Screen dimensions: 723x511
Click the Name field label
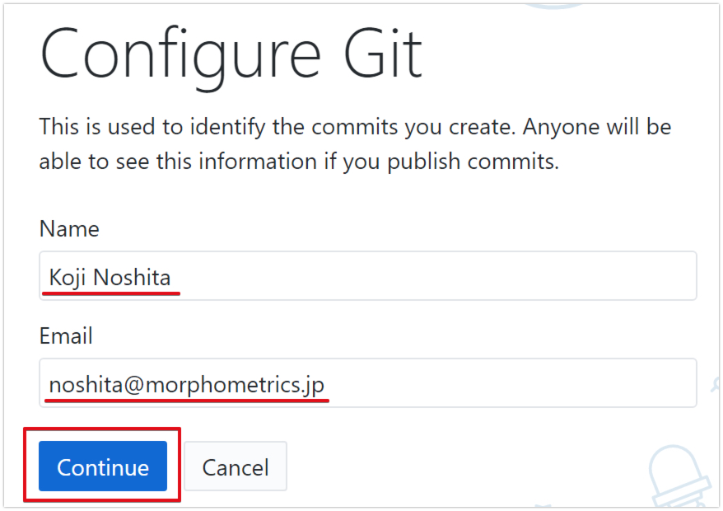69,229
